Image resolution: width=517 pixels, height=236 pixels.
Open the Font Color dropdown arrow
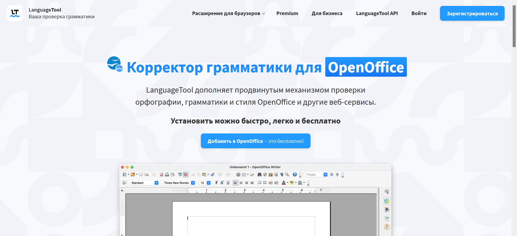click(x=288, y=182)
